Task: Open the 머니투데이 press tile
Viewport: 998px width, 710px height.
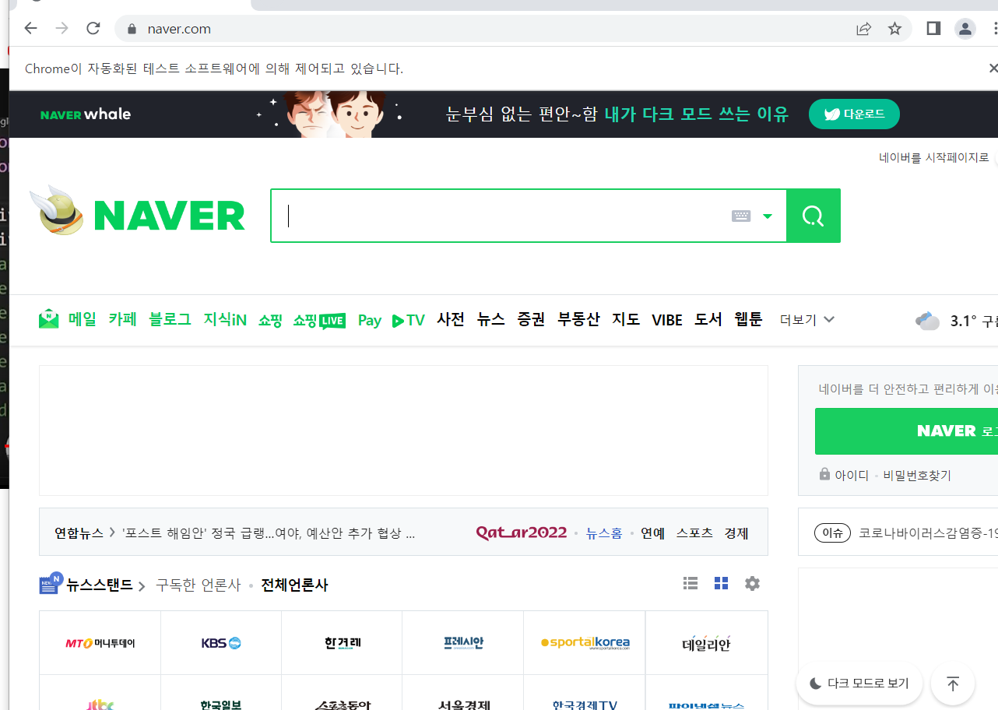Action: click(x=100, y=643)
